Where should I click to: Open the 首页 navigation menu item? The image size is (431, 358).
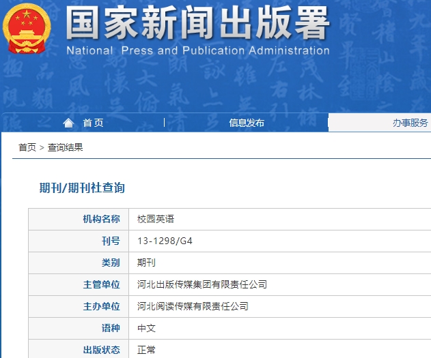93,123
